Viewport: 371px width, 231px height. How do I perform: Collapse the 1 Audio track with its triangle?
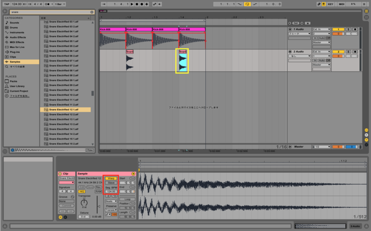[290, 29]
